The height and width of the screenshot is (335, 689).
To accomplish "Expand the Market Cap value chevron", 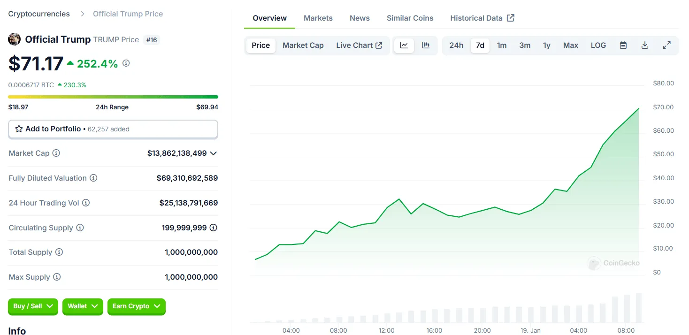I will click(x=214, y=153).
